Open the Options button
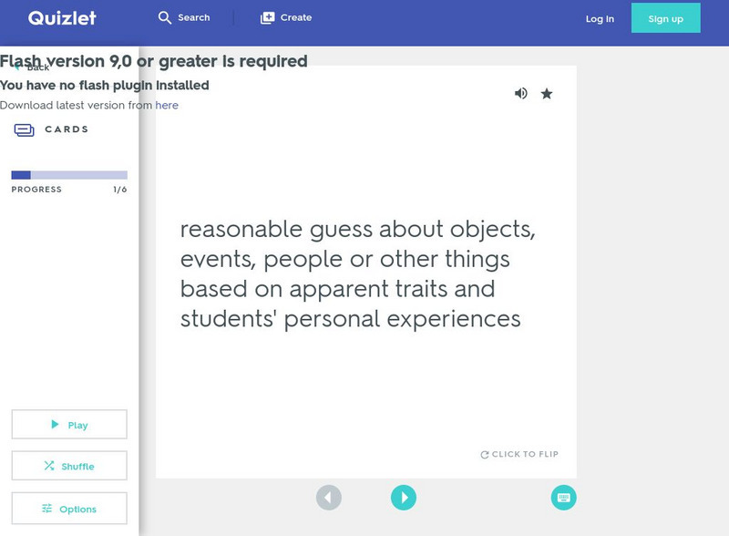Image resolution: width=729 pixels, height=536 pixels. coord(69,509)
